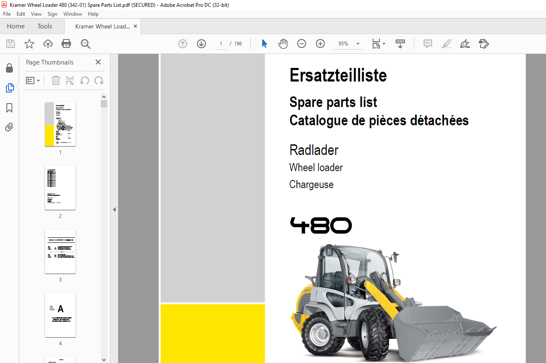Select the Kramer Wheel Load... document tab
Screen dimensions: 546x363
(102, 26)
